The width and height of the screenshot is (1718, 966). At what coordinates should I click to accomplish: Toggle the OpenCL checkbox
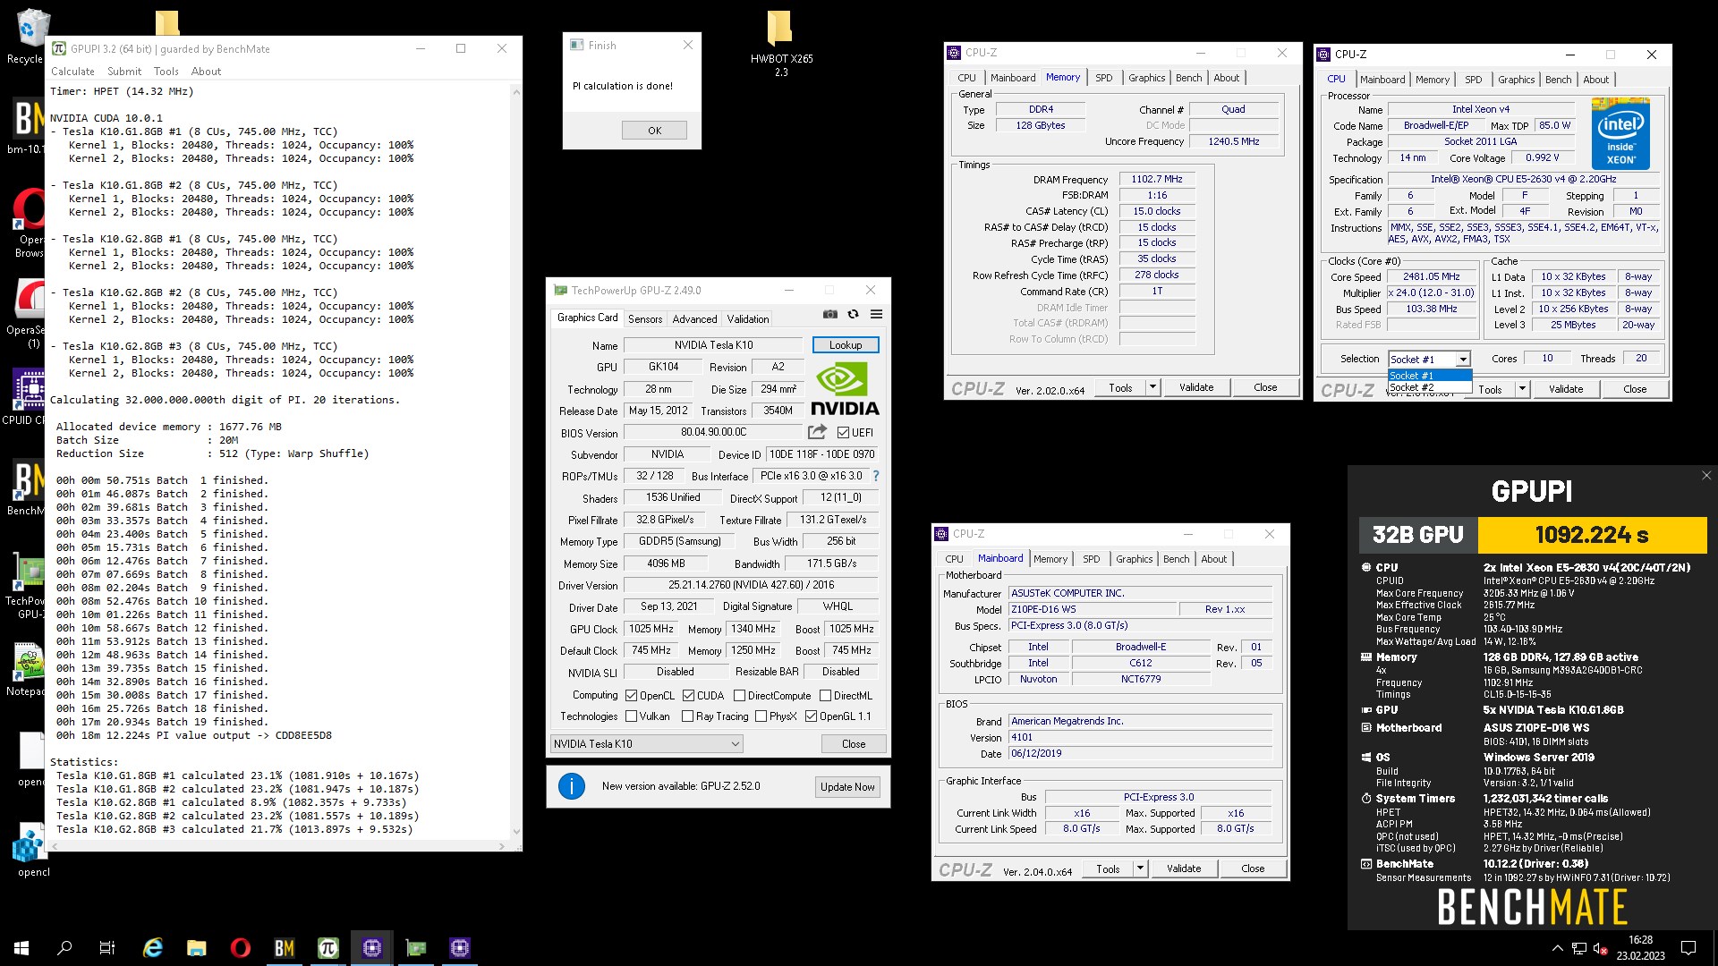click(632, 696)
